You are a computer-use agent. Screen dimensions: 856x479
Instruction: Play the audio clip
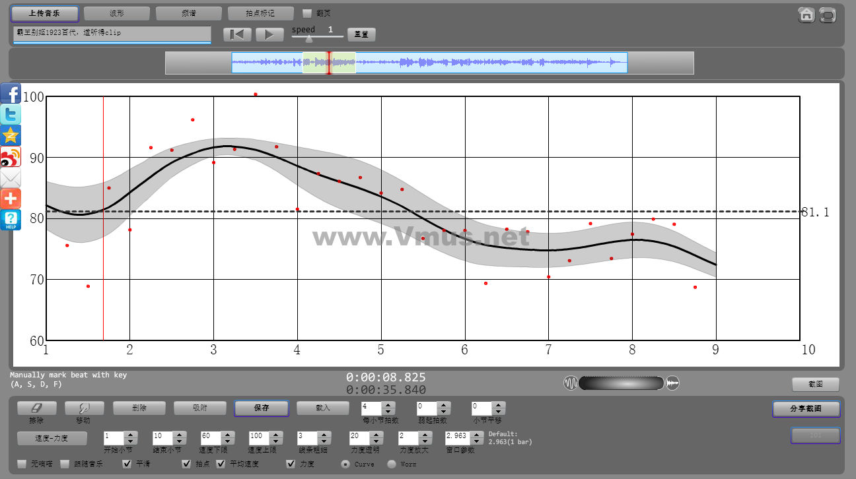point(269,35)
